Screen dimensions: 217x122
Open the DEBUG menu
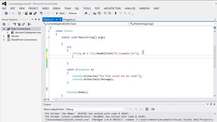[x=57, y=8]
